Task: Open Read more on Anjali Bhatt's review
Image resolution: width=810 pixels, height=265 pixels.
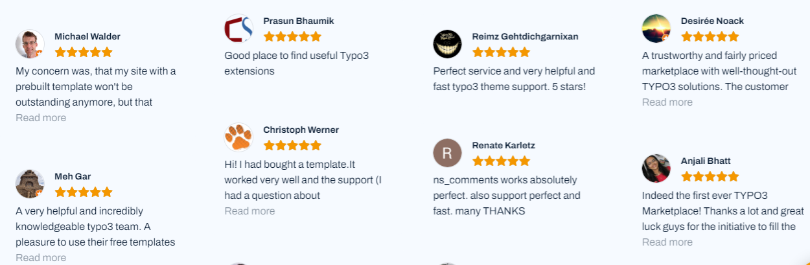Action: tap(667, 242)
